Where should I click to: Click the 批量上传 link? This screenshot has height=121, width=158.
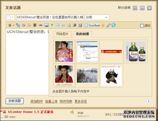tap(51, 101)
